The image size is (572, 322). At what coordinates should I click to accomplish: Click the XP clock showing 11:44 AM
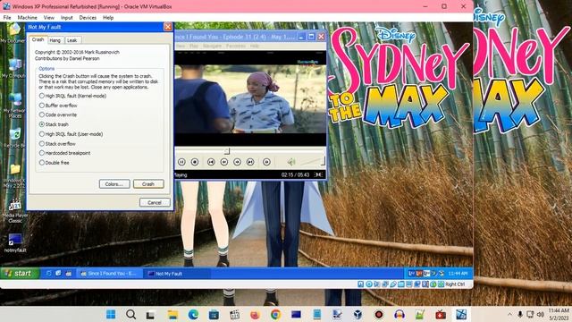click(x=458, y=274)
